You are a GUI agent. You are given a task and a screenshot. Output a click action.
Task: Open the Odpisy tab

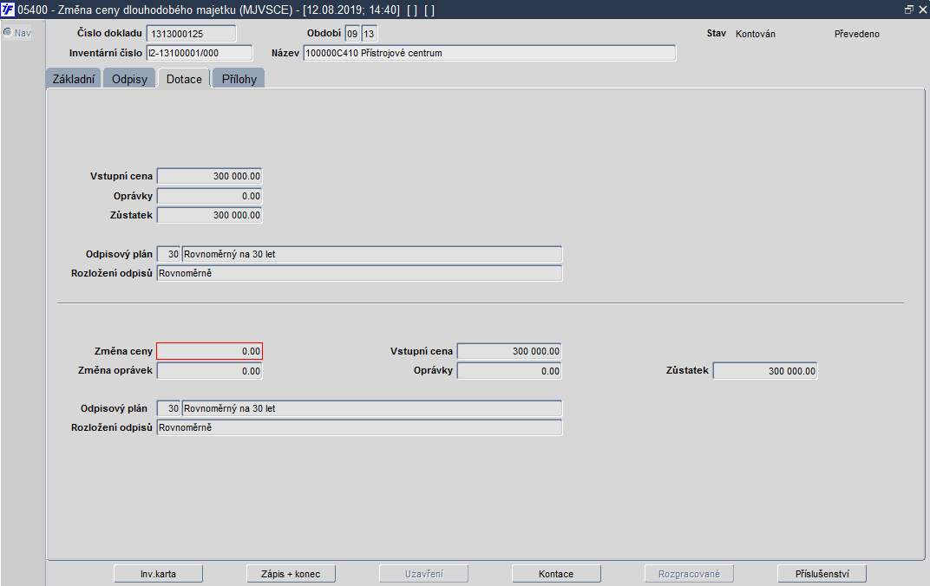(129, 79)
